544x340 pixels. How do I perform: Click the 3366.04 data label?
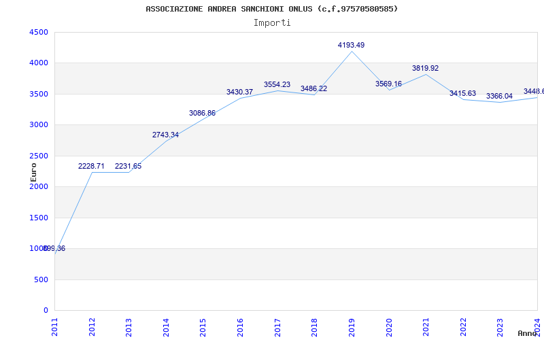(499, 97)
